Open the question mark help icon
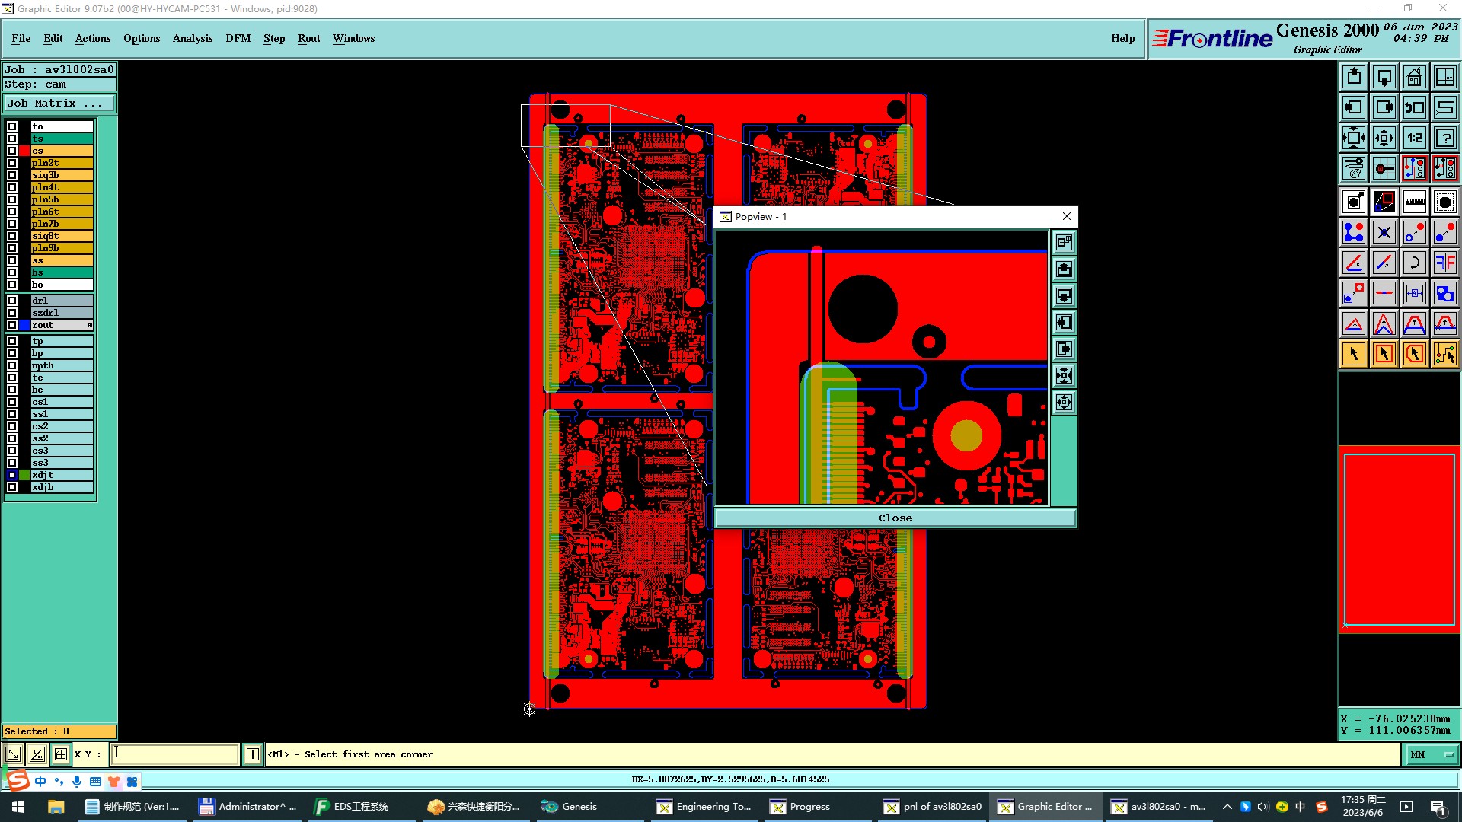 (x=1444, y=138)
